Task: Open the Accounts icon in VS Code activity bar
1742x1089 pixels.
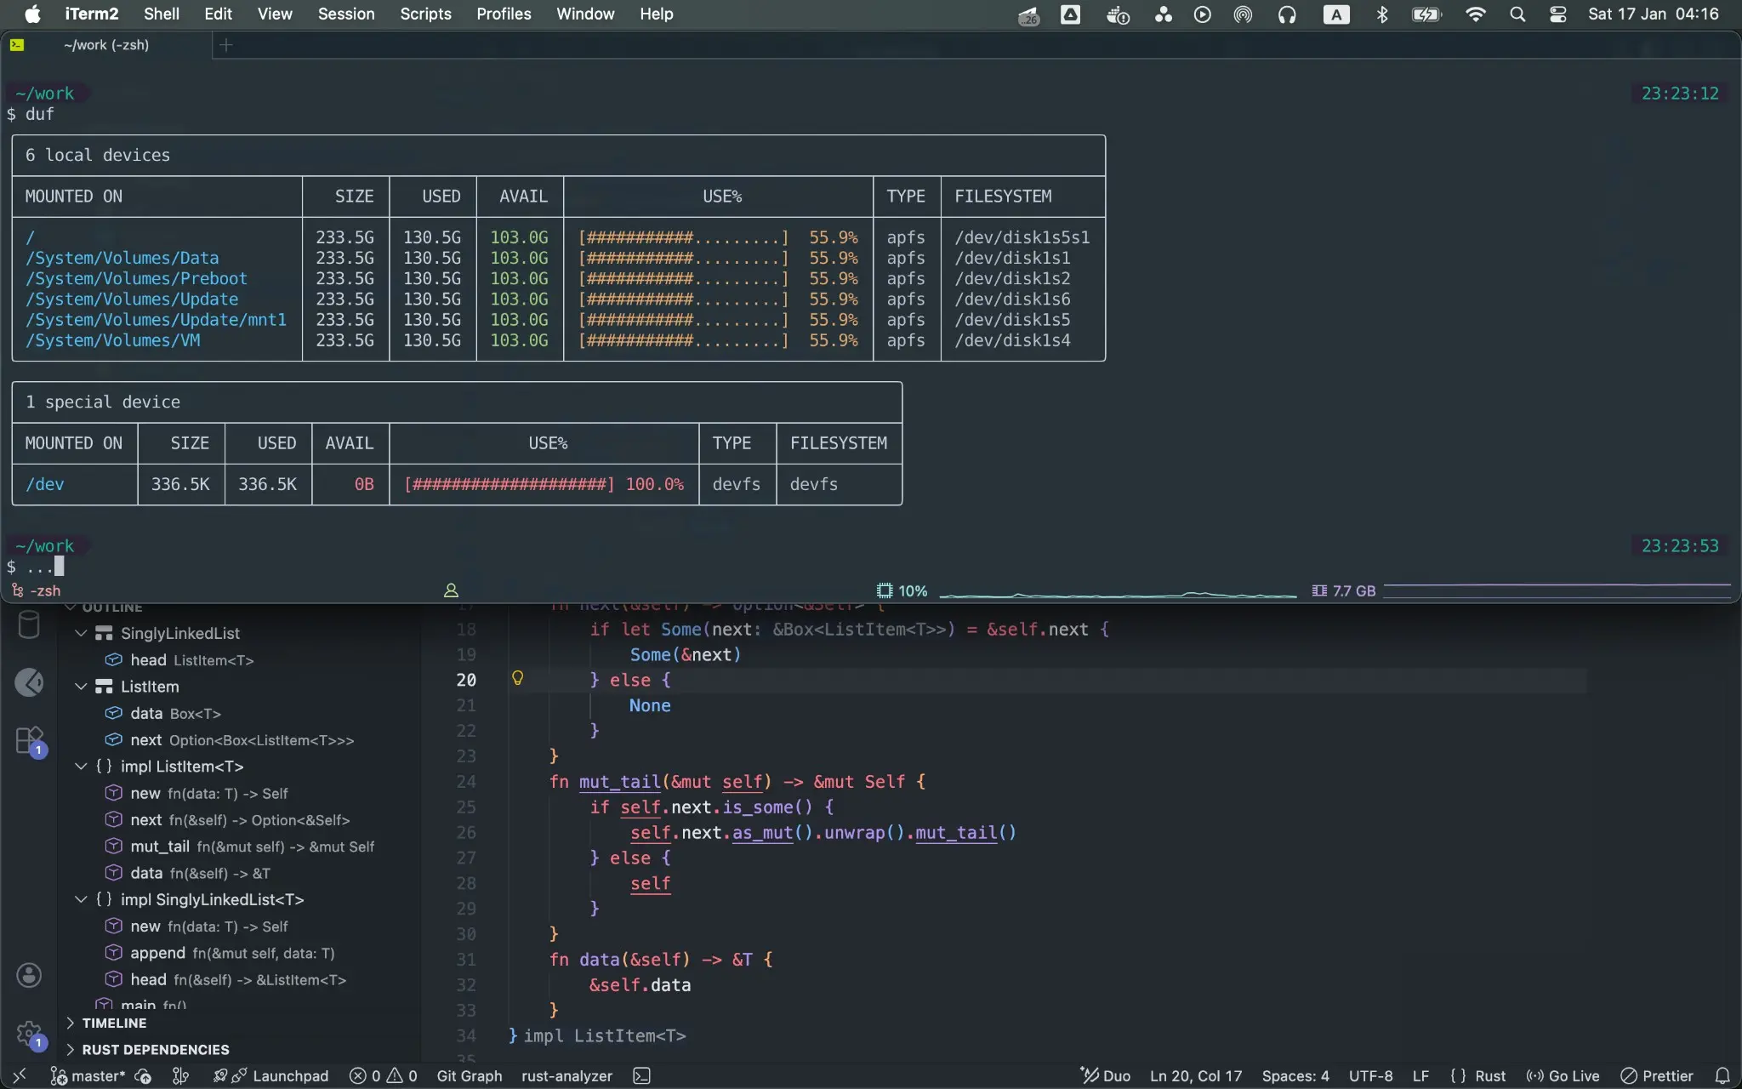Action: point(29,975)
